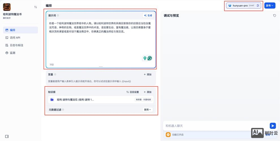Open the 发布 dropdown button
The image size is (280, 141).
coord(270,6)
